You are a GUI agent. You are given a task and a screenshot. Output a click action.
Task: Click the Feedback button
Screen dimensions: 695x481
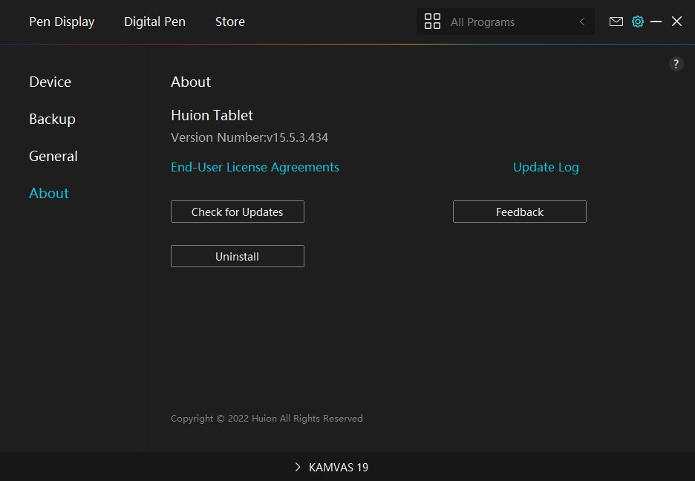pos(520,212)
